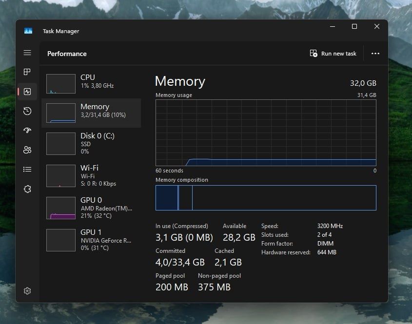Click the 3200 MHz speed value
412x324 pixels.
point(330,226)
